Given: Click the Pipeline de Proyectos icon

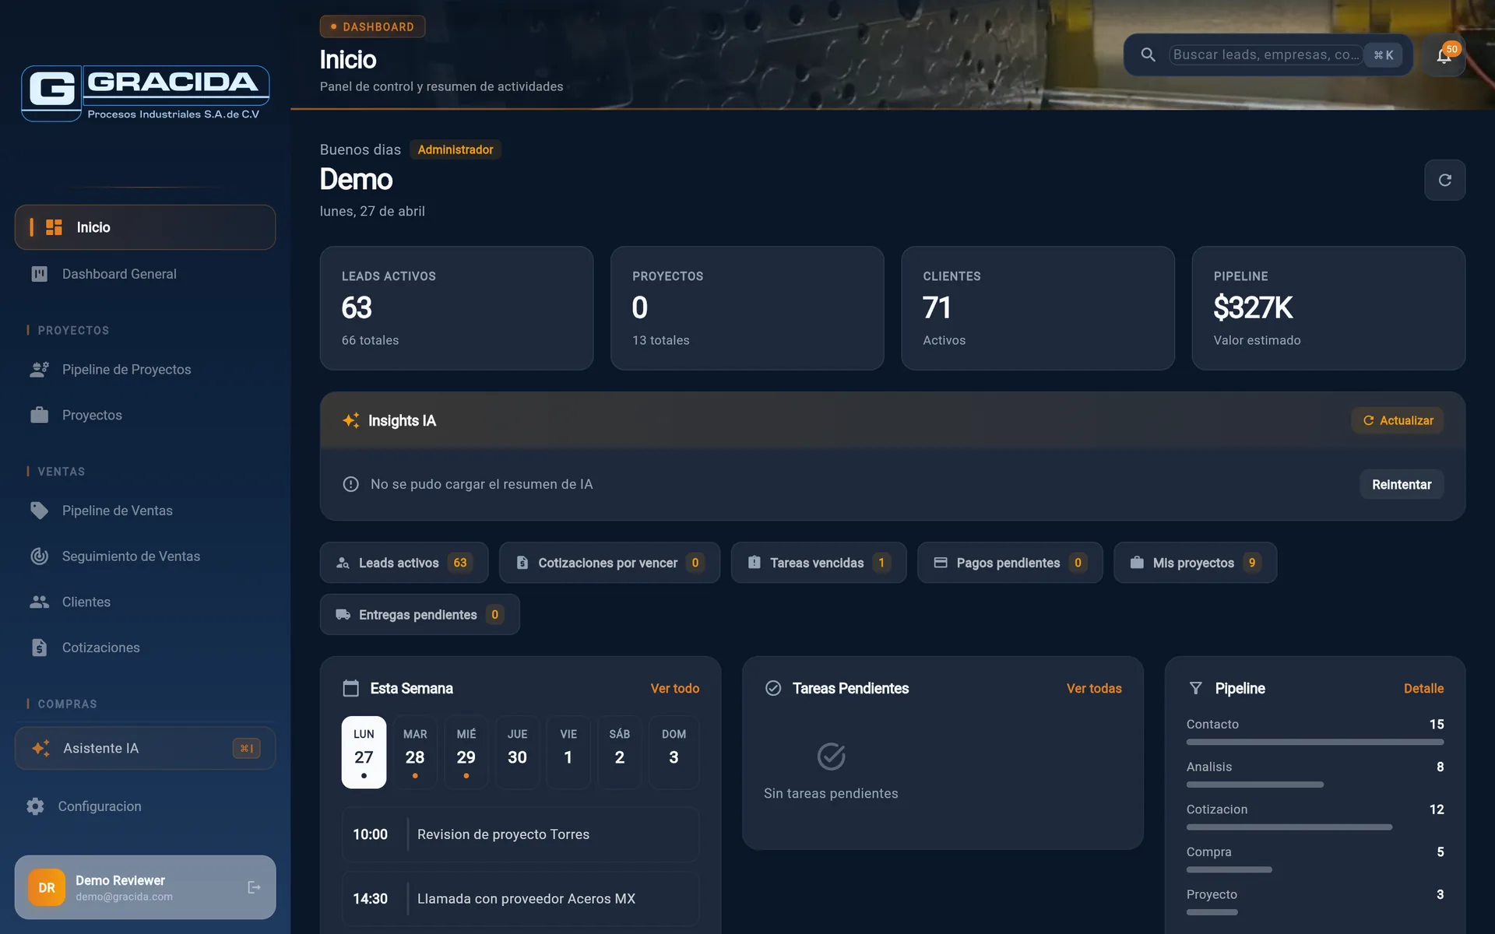Looking at the screenshot, I should pyautogui.click(x=39, y=370).
